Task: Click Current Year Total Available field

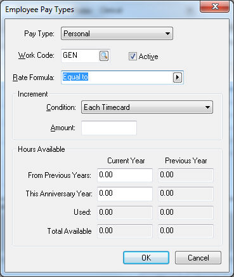Action: (125, 231)
